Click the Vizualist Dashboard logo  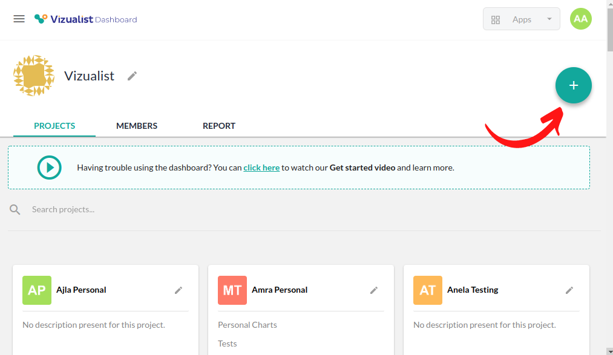[86, 19]
